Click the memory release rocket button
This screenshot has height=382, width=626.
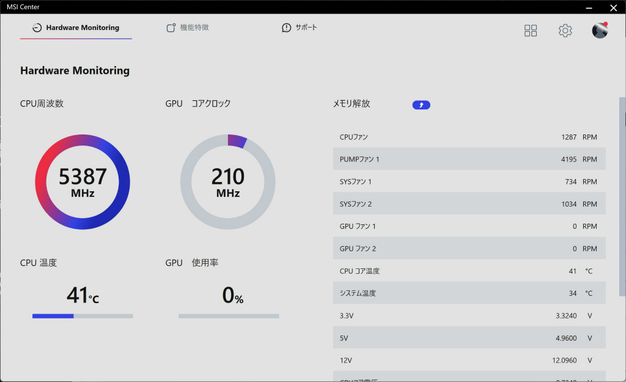pos(421,105)
